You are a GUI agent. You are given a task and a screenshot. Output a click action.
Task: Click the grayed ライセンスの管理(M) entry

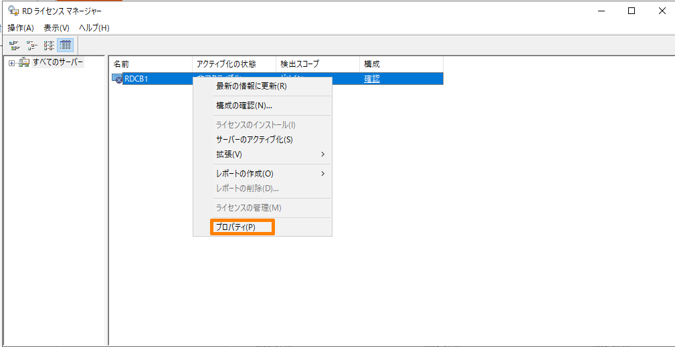(x=262, y=208)
